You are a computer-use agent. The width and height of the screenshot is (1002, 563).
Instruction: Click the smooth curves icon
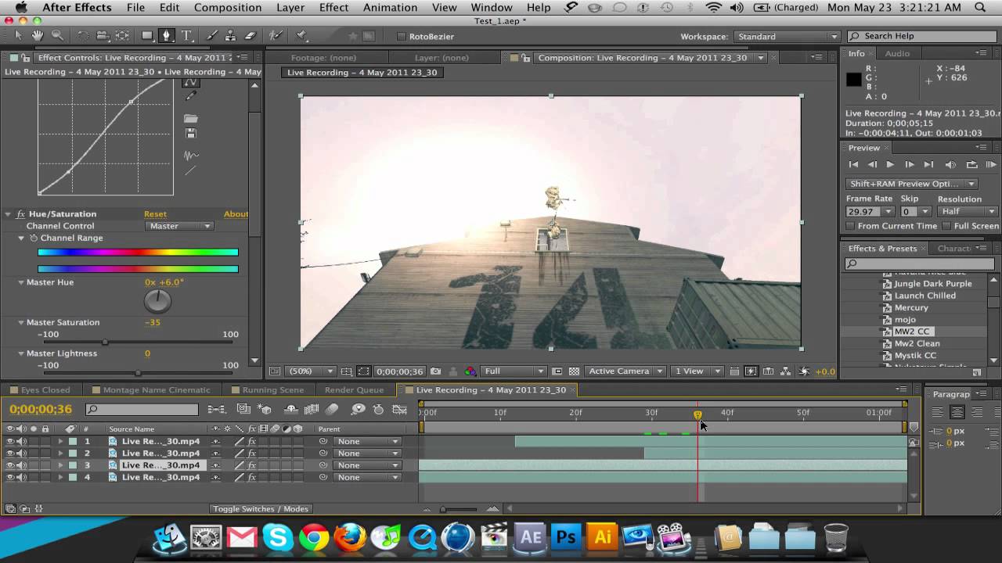(x=190, y=156)
